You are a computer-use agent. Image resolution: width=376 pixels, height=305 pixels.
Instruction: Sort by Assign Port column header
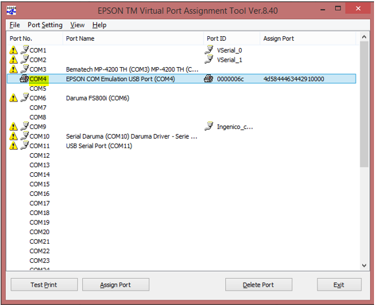(x=308, y=39)
